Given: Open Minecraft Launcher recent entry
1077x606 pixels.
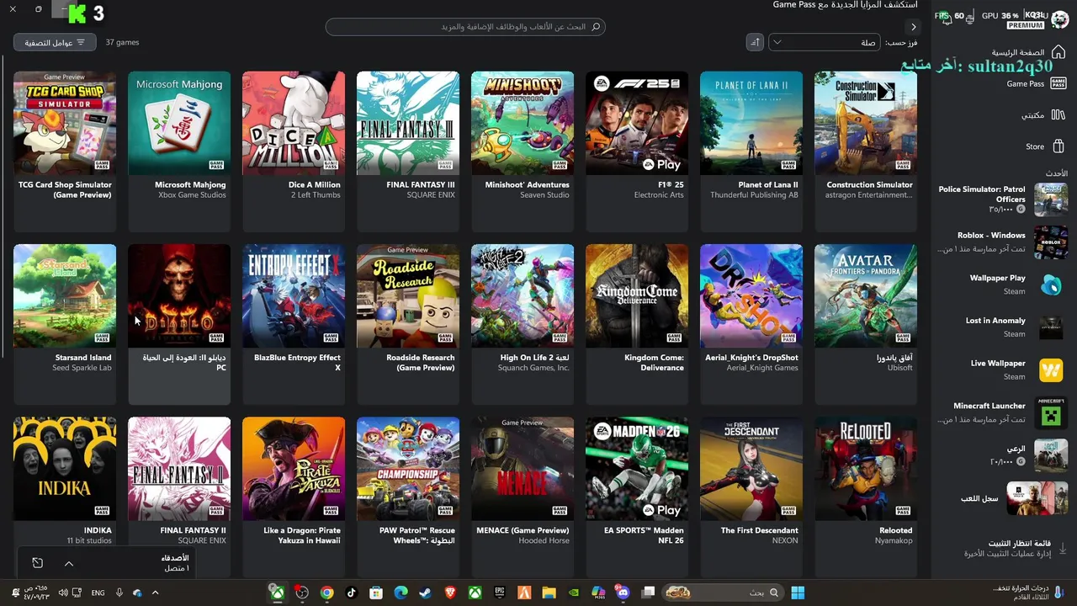Looking at the screenshot, I should pyautogui.click(x=1001, y=412).
